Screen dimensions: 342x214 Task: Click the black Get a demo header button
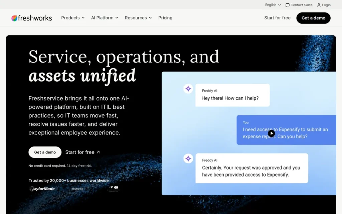(313, 18)
